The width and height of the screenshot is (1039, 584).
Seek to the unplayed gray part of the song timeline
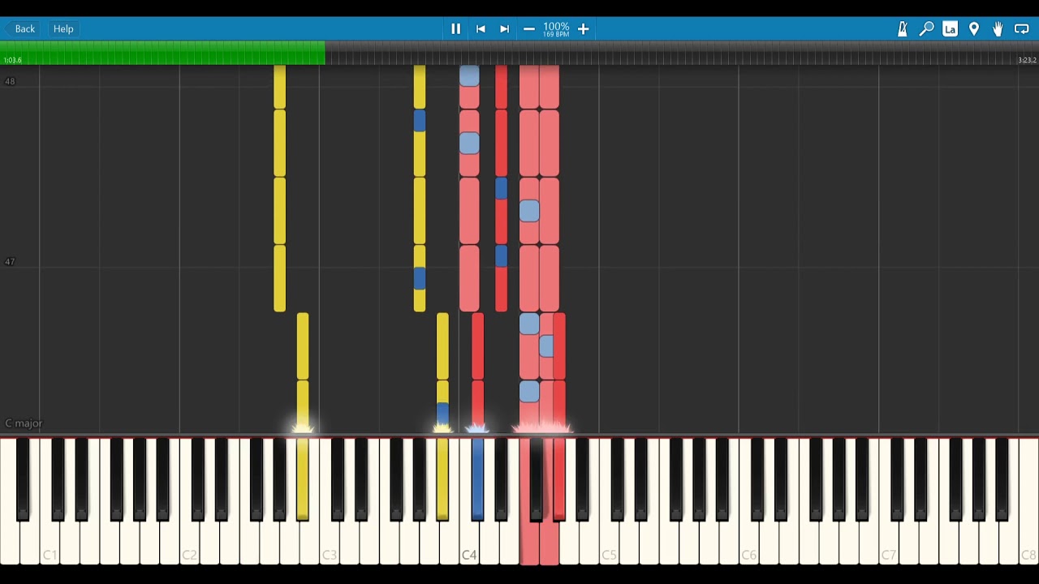[682, 53]
